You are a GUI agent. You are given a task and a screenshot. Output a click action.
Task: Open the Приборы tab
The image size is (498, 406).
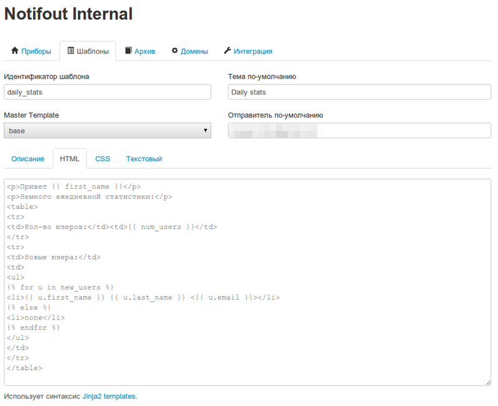click(35, 51)
